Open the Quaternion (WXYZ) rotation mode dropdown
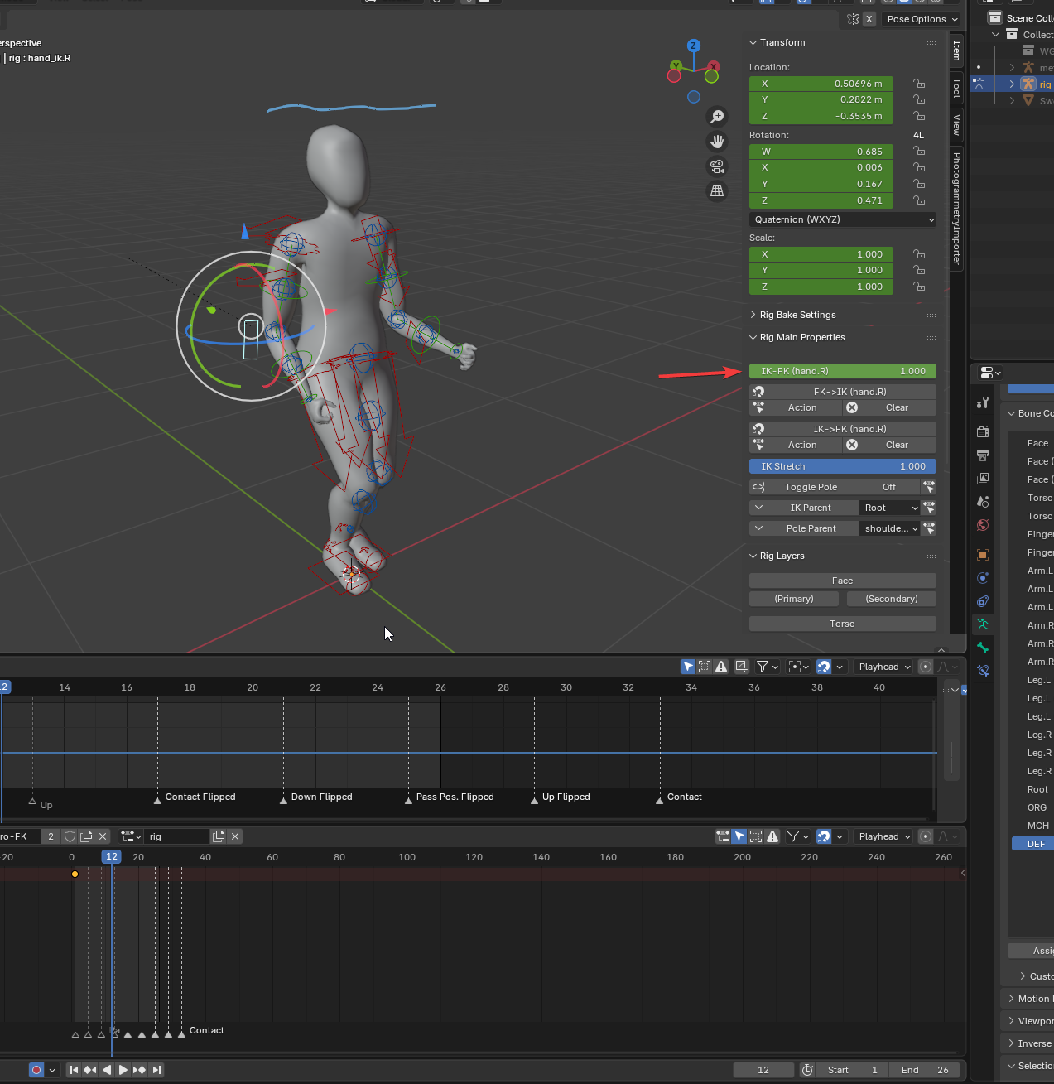 click(843, 219)
